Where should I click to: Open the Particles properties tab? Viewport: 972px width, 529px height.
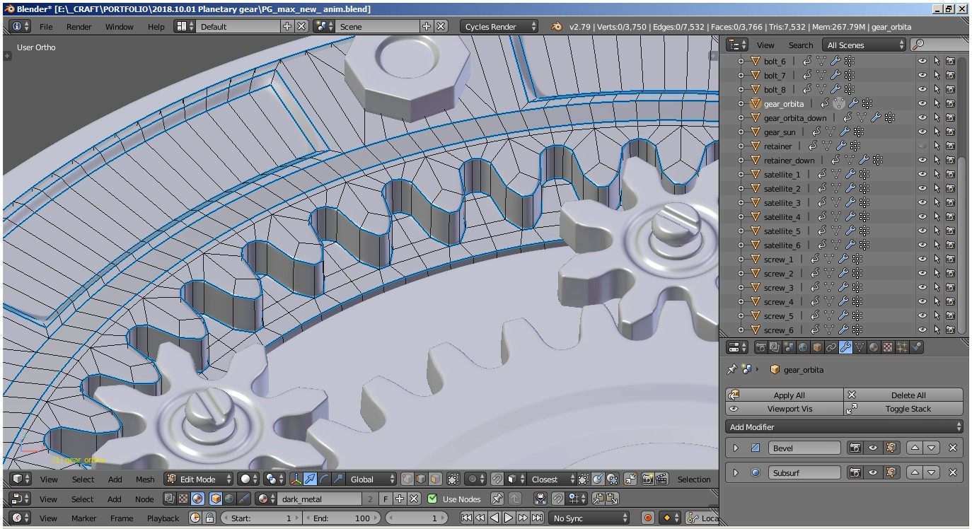902,347
